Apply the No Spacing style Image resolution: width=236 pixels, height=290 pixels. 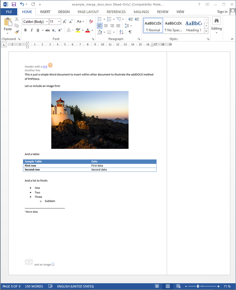[174, 26]
